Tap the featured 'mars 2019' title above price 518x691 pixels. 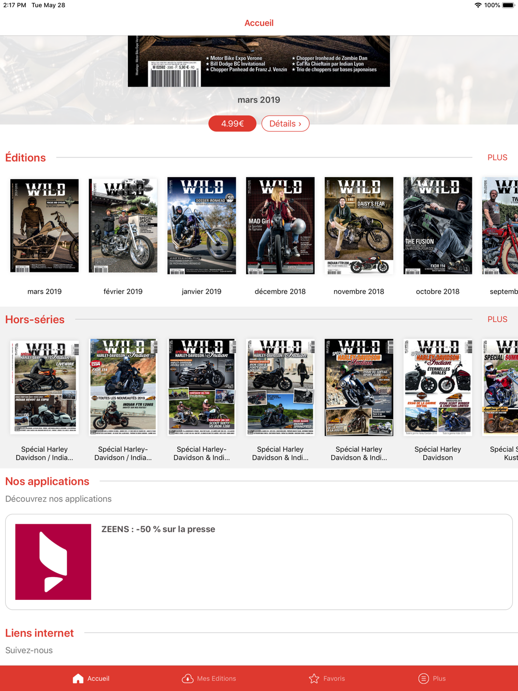[259, 100]
